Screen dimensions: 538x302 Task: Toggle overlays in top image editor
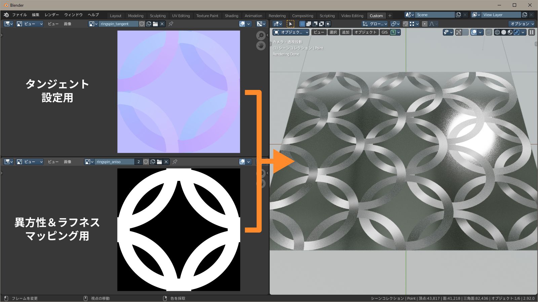[x=242, y=24]
